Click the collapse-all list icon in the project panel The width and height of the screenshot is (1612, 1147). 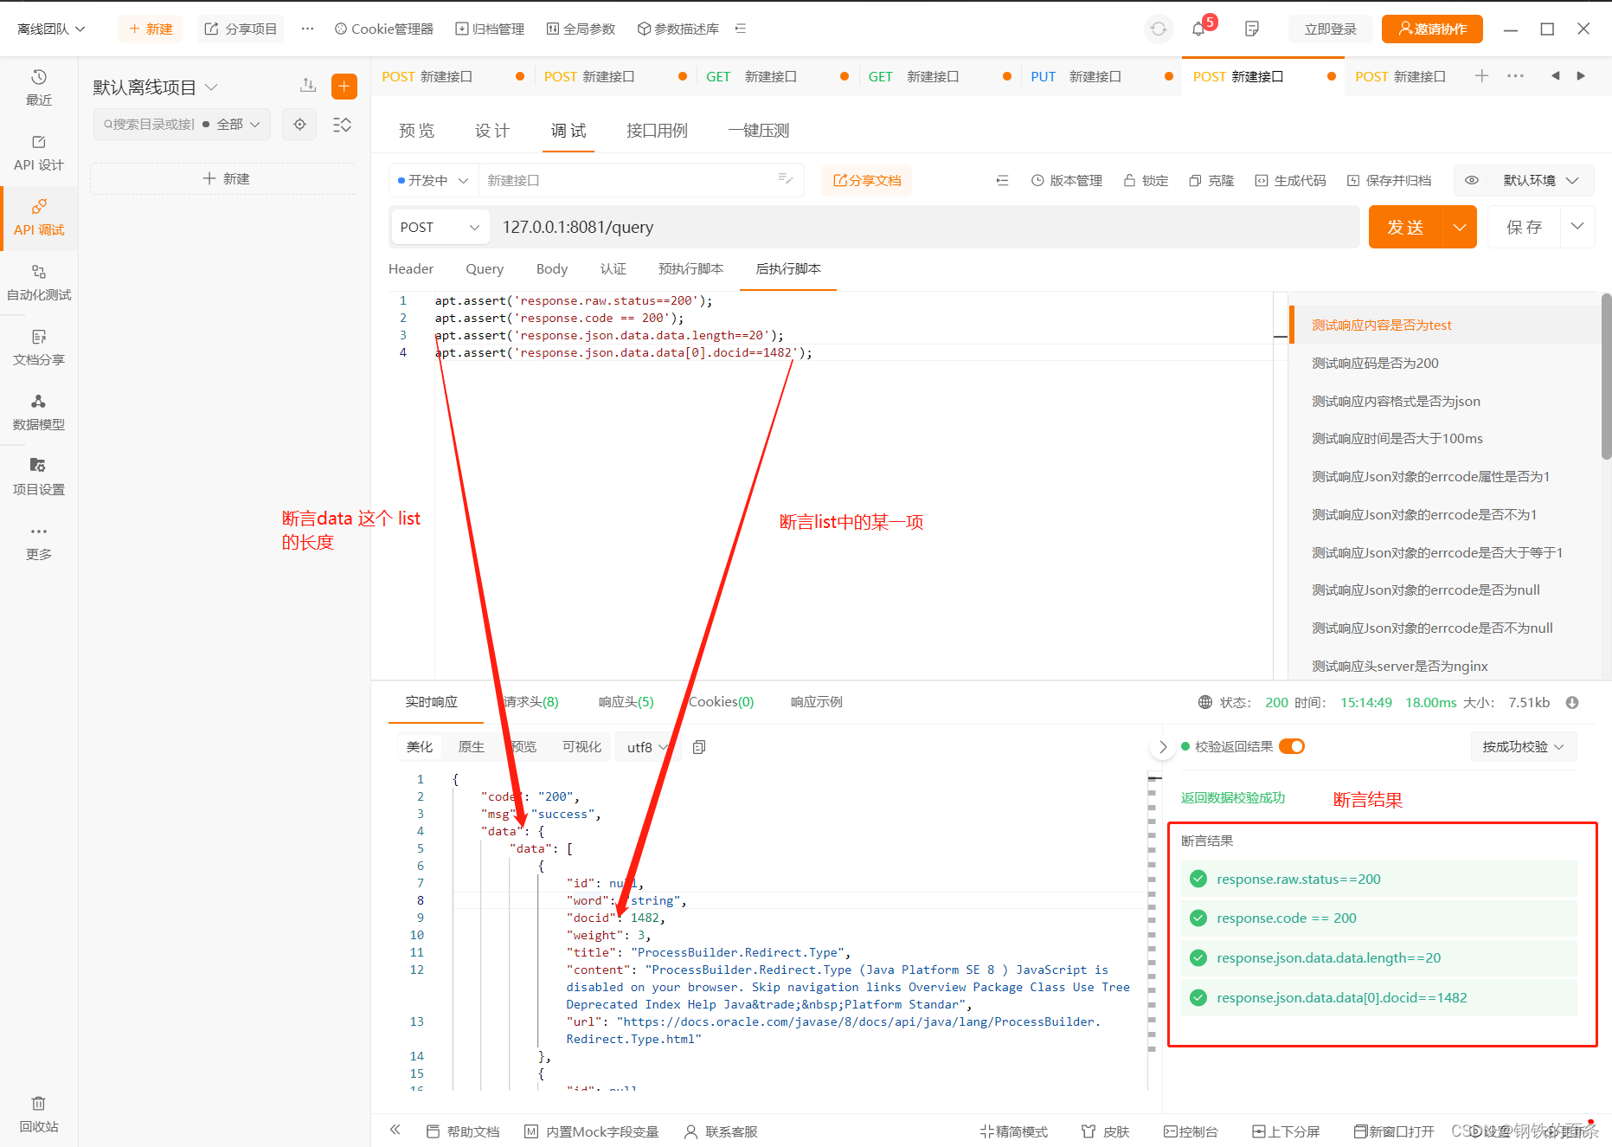pyautogui.click(x=342, y=124)
